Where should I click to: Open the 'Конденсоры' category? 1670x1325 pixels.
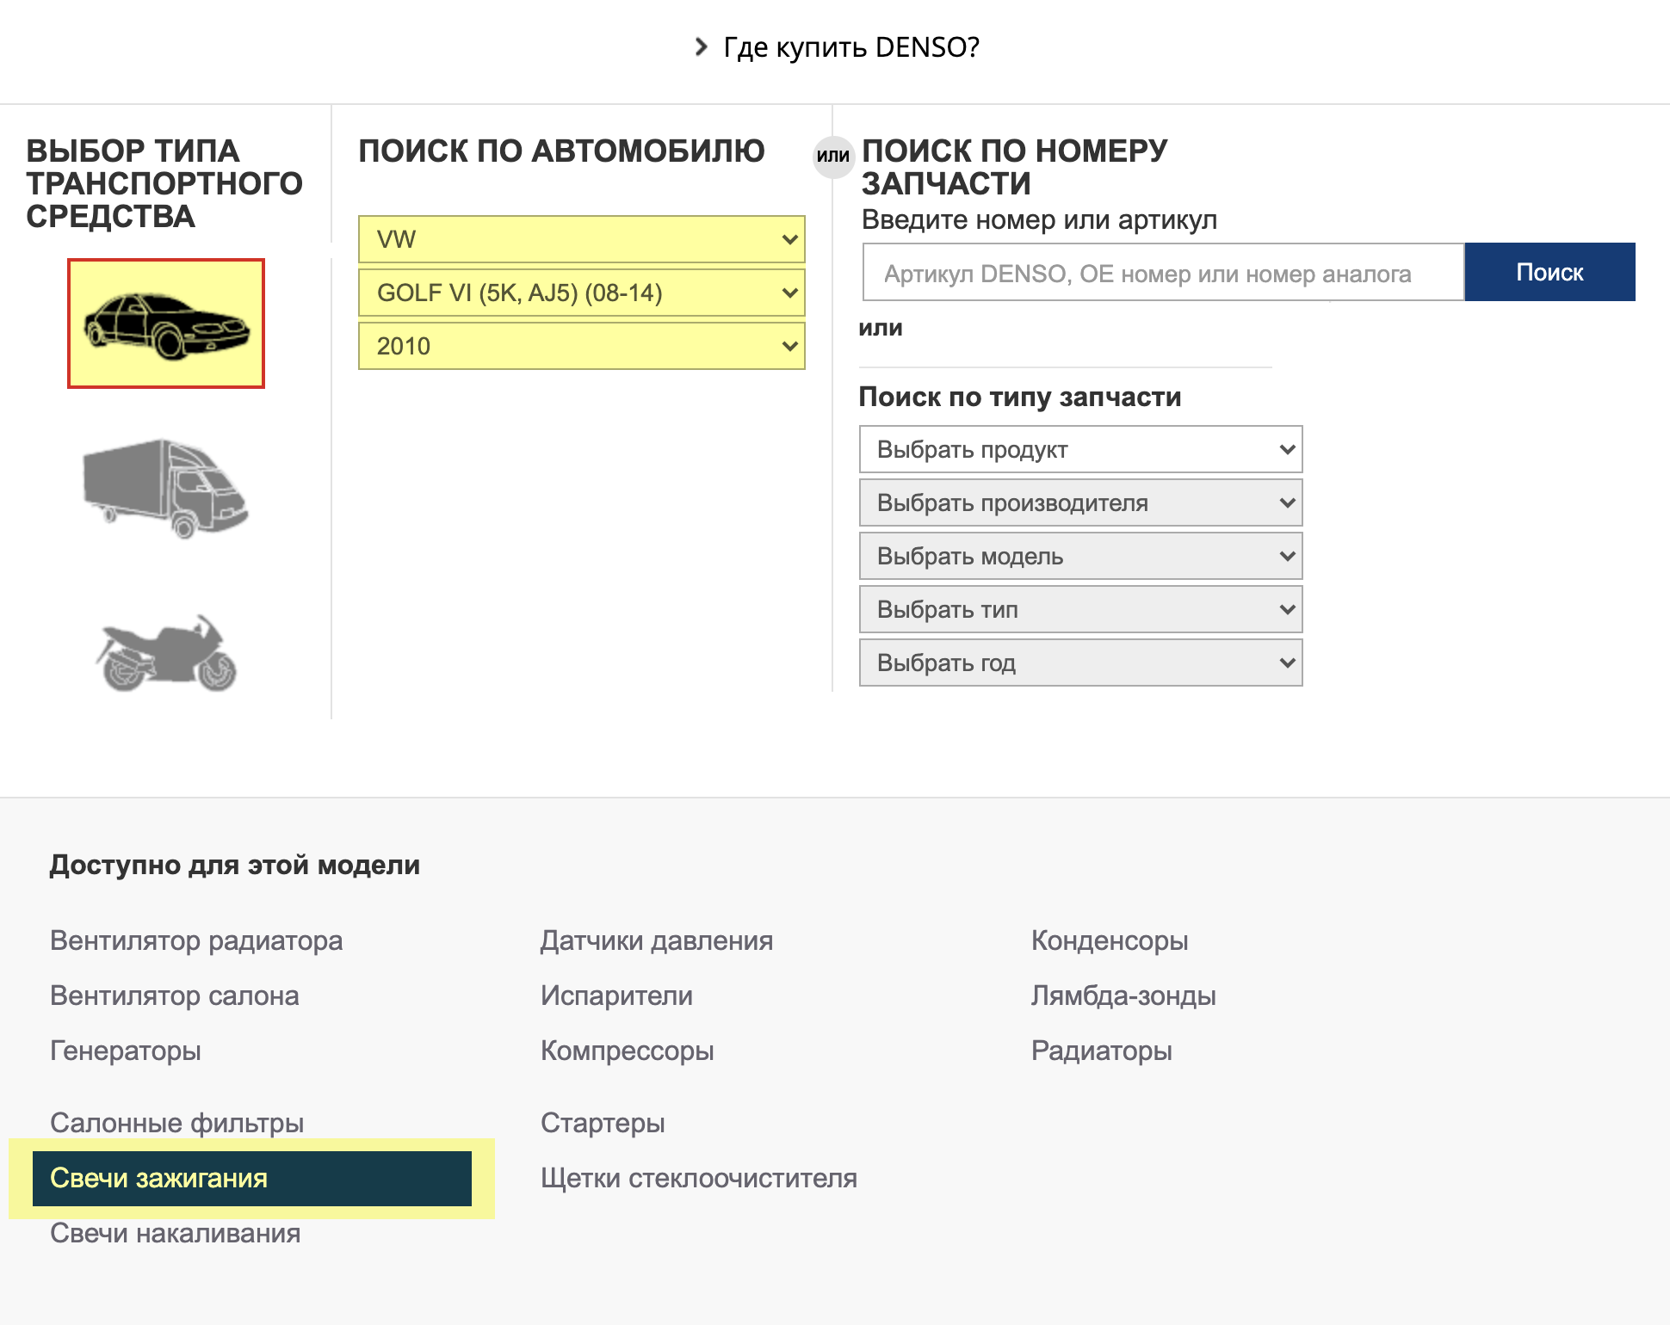point(1110,940)
